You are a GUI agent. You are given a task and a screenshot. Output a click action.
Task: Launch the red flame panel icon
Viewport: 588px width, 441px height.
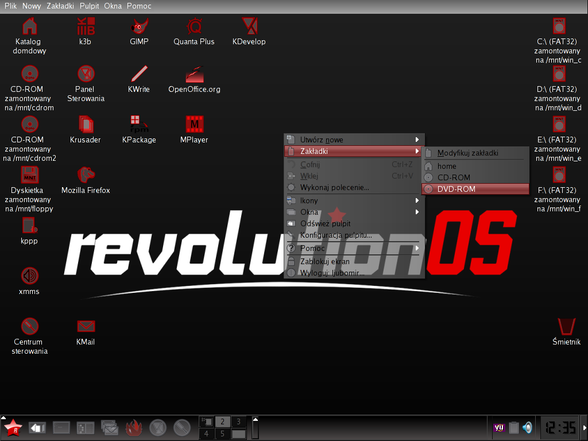click(x=134, y=428)
